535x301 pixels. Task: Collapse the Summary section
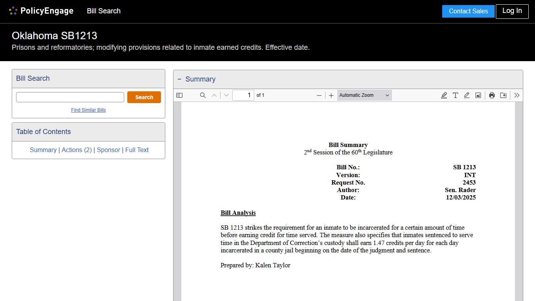click(x=179, y=79)
